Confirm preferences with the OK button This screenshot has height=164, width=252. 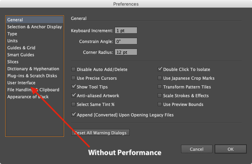pos(230,149)
